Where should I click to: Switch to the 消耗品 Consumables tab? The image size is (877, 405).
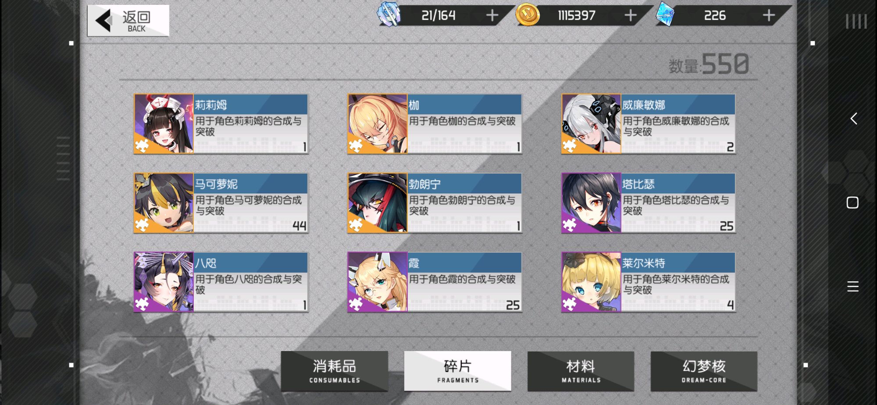335,371
